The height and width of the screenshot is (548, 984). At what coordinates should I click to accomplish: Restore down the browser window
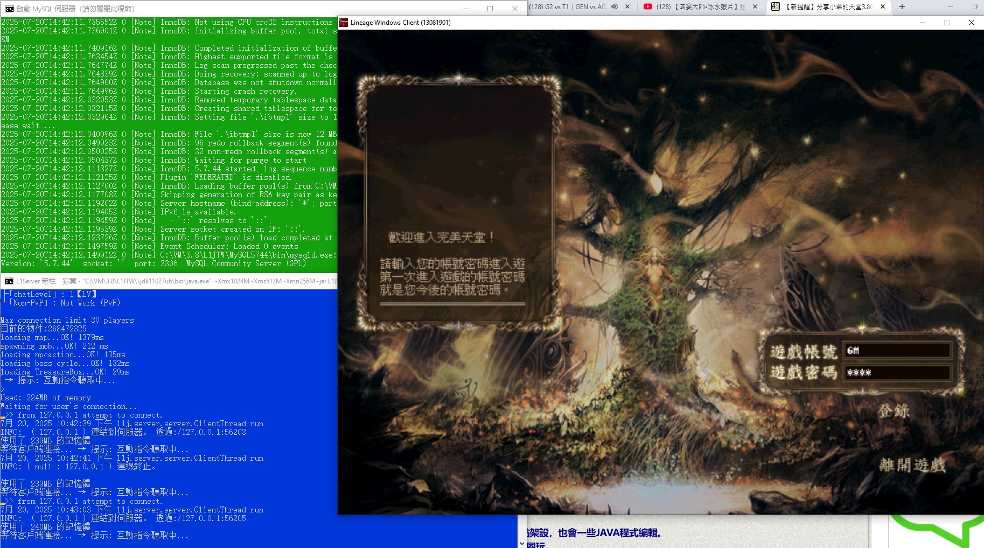(975, 7)
